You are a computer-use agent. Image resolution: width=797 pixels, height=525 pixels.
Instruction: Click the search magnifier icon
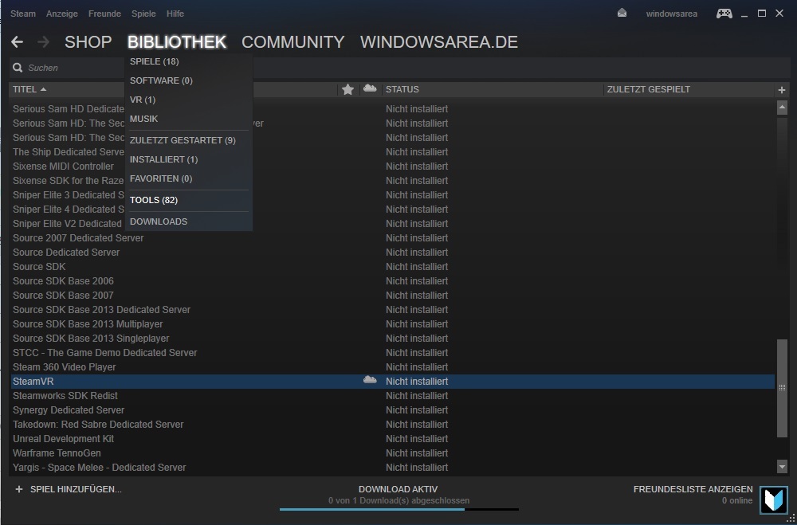[x=18, y=68]
